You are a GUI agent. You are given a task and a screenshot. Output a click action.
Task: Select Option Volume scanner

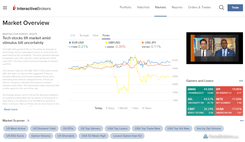tap(41, 136)
